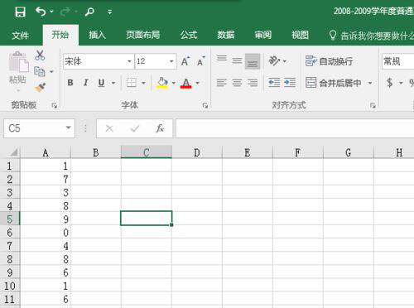Open the Underline style dropdown arrow

pyautogui.click(x=113, y=83)
